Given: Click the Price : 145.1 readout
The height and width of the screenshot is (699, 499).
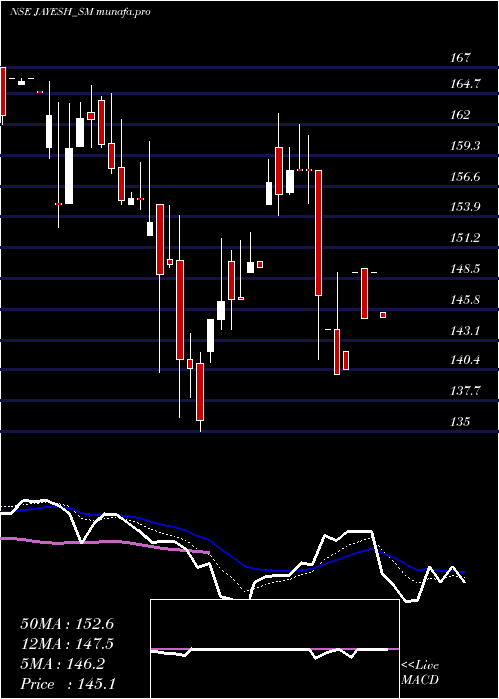Looking at the screenshot, I should click(68, 684).
